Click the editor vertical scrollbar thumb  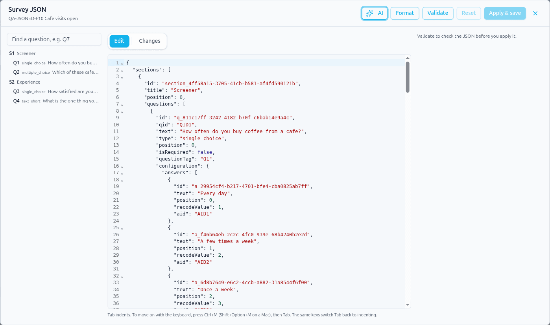click(x=408, y=77)
